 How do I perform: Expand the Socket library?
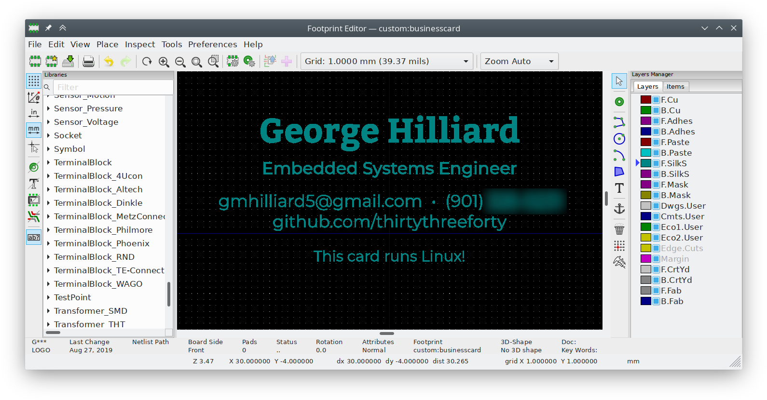pyautogui.click(x=48, y=135)
